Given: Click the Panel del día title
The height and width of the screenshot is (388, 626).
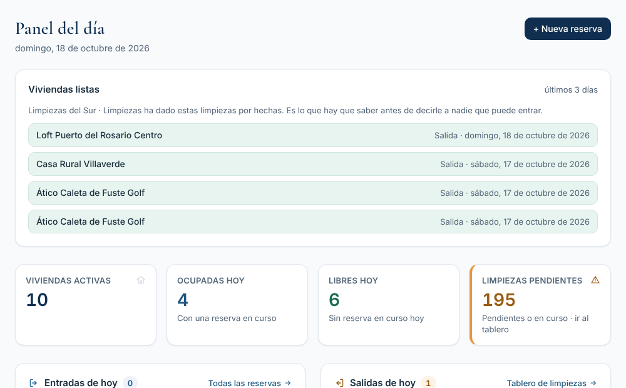Looking at the screenshot, I should (x=60, y=29).
